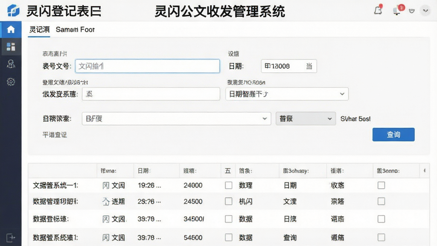
Task: Click header title 灵闪公文收发管理系统
Action: pyautogui.click(x=220, y=12)
